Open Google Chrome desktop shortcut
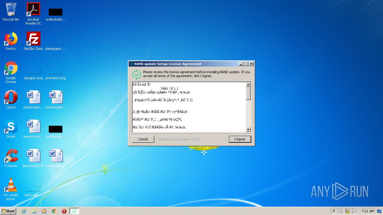Screen dimensions: 383x215 pyautogui.click(x=11, y=73)
